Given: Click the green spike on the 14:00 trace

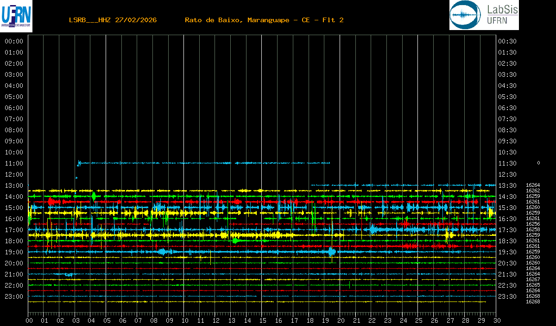Looking at the screenshot, I should 94,196.
